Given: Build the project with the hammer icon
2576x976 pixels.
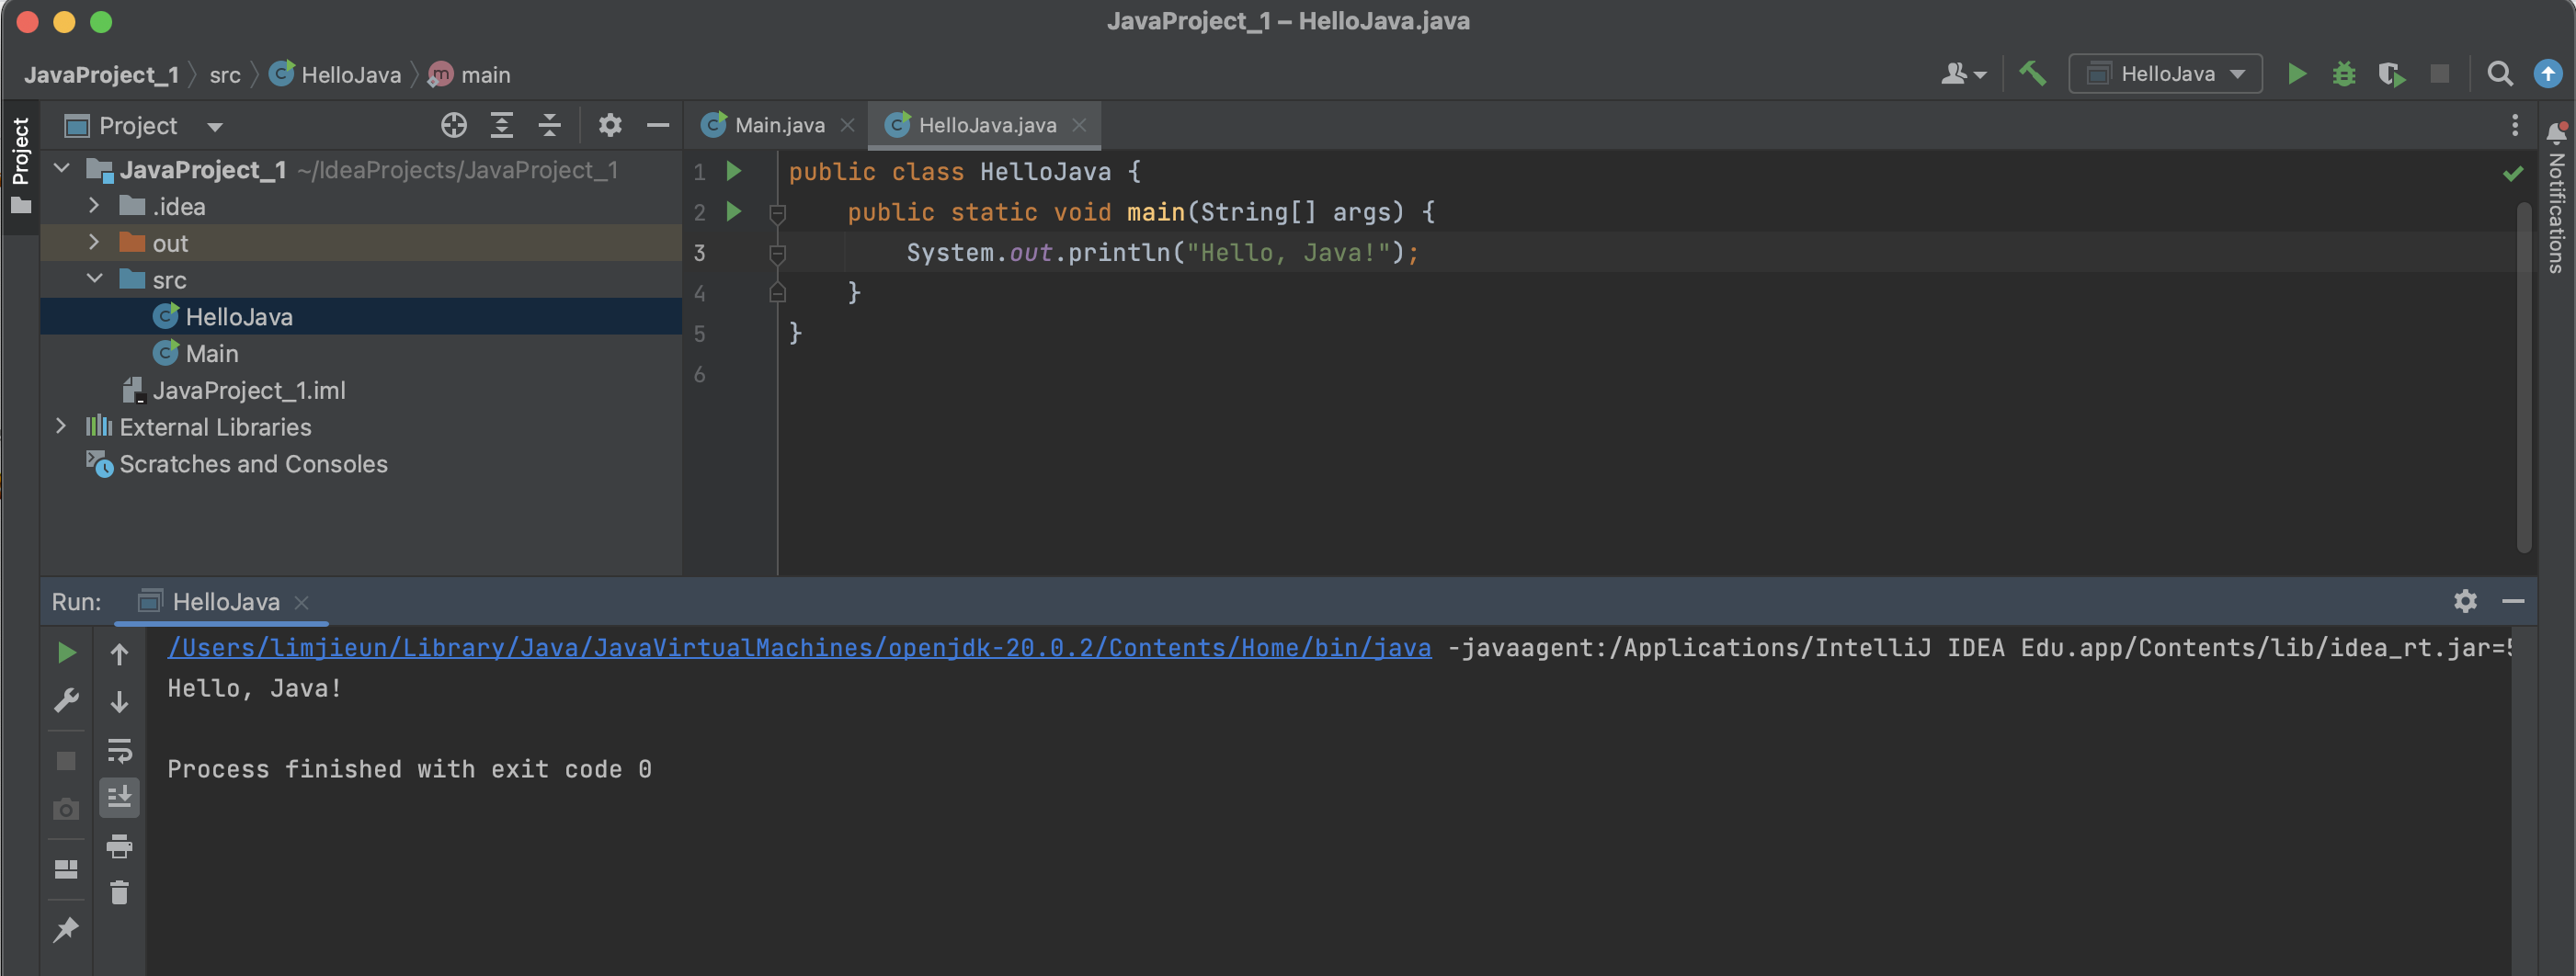Looking at the screenshot, I should click(2032, 73).
